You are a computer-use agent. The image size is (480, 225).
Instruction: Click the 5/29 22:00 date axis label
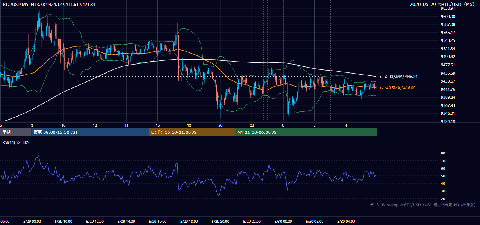coord(252,222)
